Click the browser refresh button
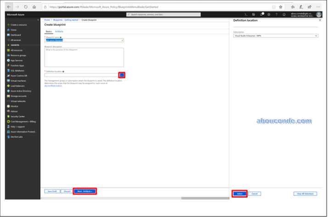This screenshot has height=217, width=328. point(25,7)
